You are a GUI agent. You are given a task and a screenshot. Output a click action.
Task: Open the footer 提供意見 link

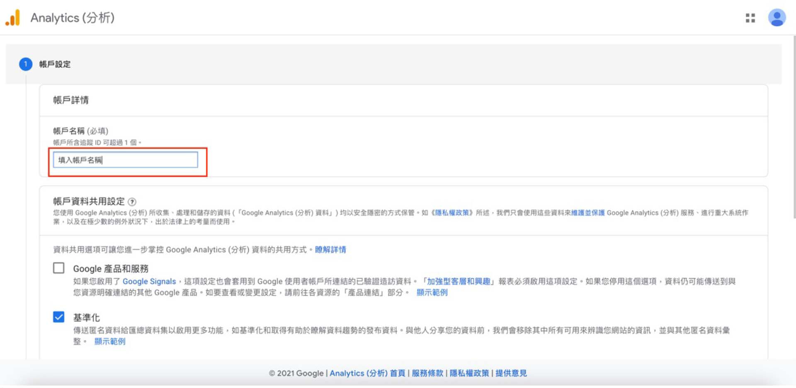[511, 373]
